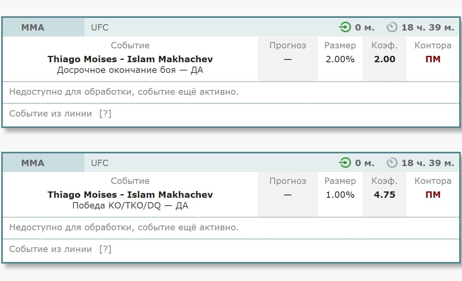Open Thiago Moises - Islam Makhachev first event
Viewport: 462px width, 281px height.
point(130,59)
